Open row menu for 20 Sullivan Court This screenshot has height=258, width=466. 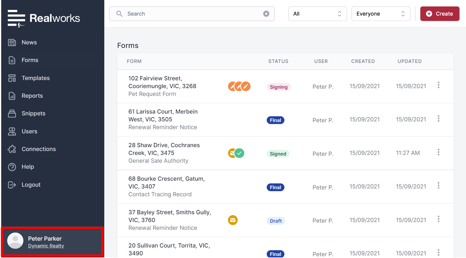pos(438,253)
